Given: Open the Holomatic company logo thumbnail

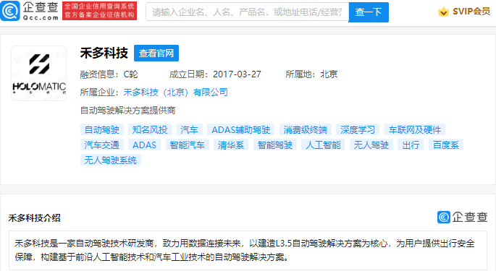Looking at the screenshot, I should coord(39,73).
